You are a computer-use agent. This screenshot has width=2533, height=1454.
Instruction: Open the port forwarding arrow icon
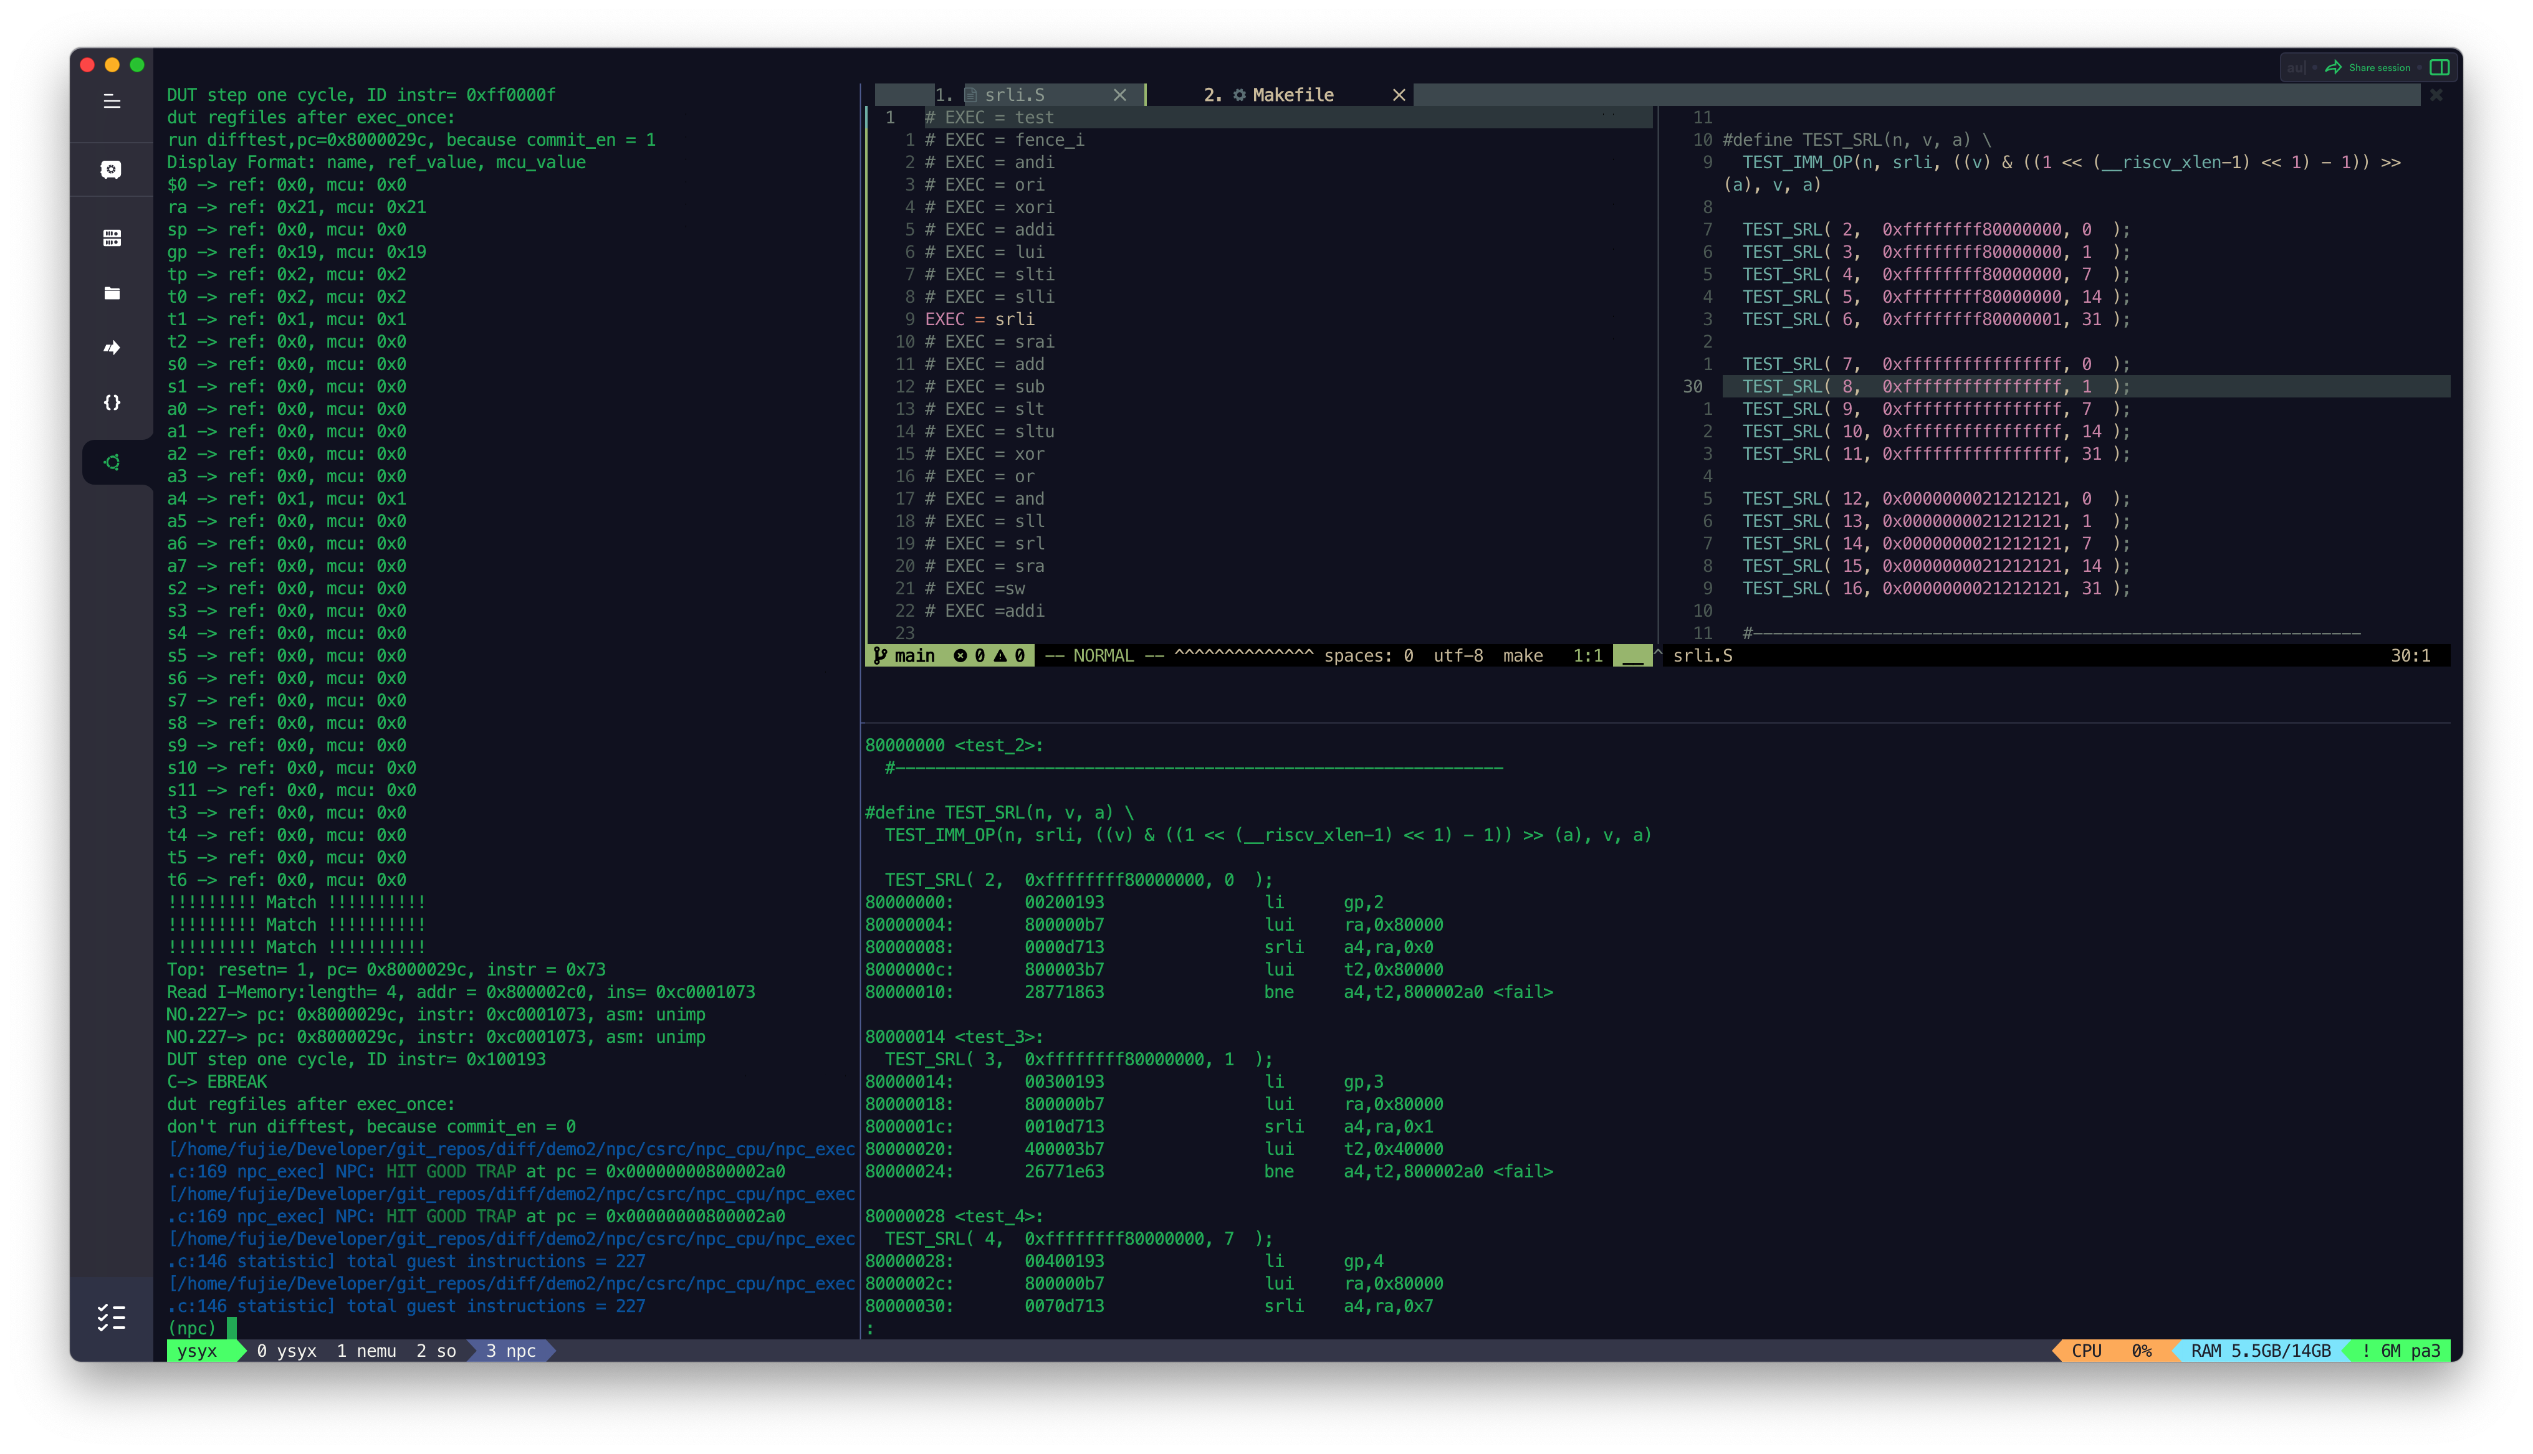click(112, 348)
